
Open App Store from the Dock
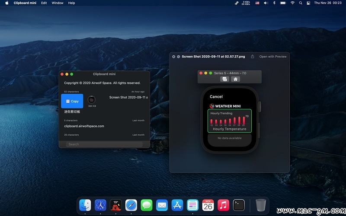177,205
